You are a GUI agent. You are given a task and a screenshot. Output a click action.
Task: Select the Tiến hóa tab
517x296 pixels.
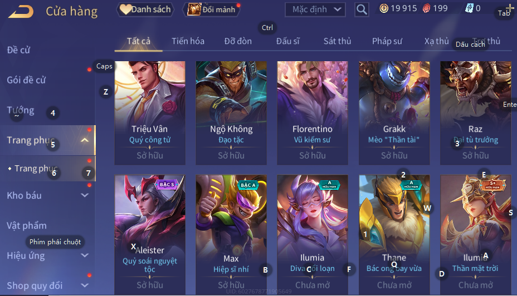188,41
